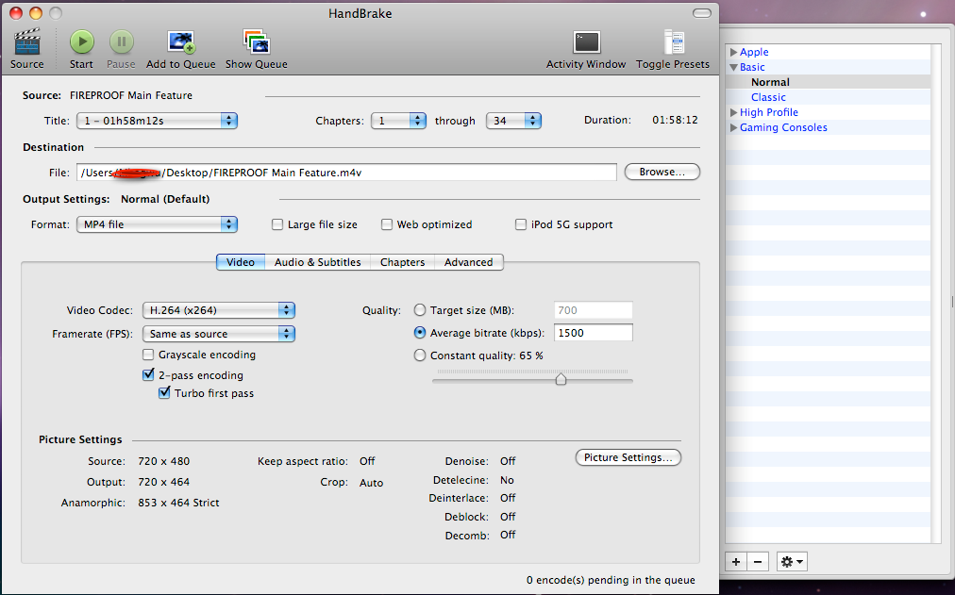
Task: Click the Pause toolbar icon
Action: point(121,42)
